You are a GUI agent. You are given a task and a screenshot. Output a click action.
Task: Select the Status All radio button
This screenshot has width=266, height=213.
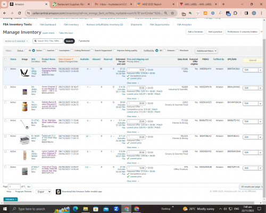26,51
